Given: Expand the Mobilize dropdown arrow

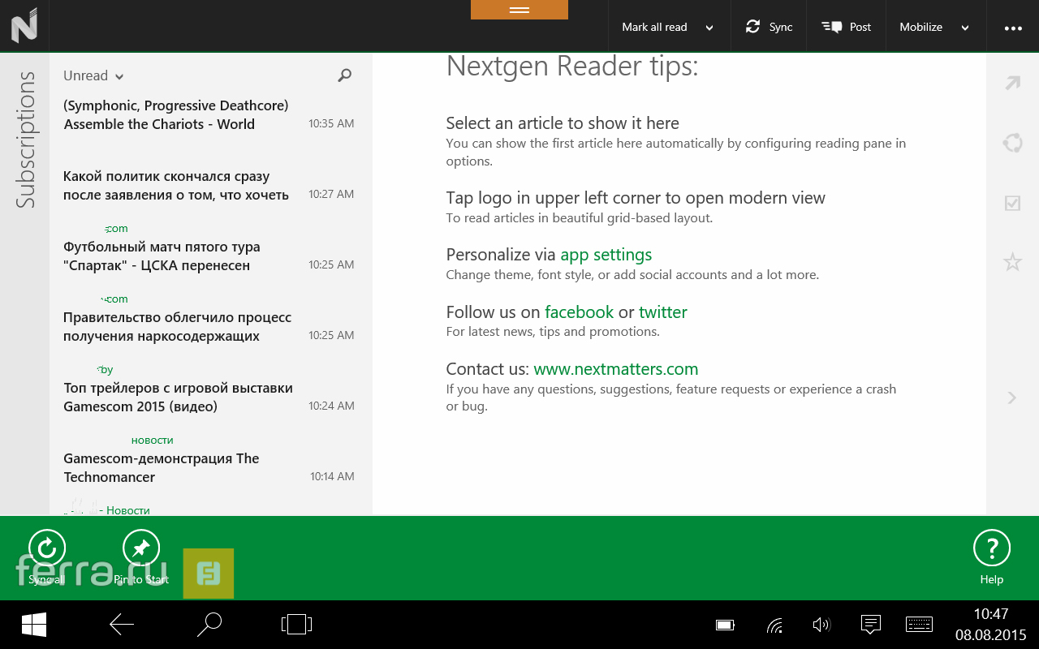Looking at the screenshot, I should tap(965, 28).
